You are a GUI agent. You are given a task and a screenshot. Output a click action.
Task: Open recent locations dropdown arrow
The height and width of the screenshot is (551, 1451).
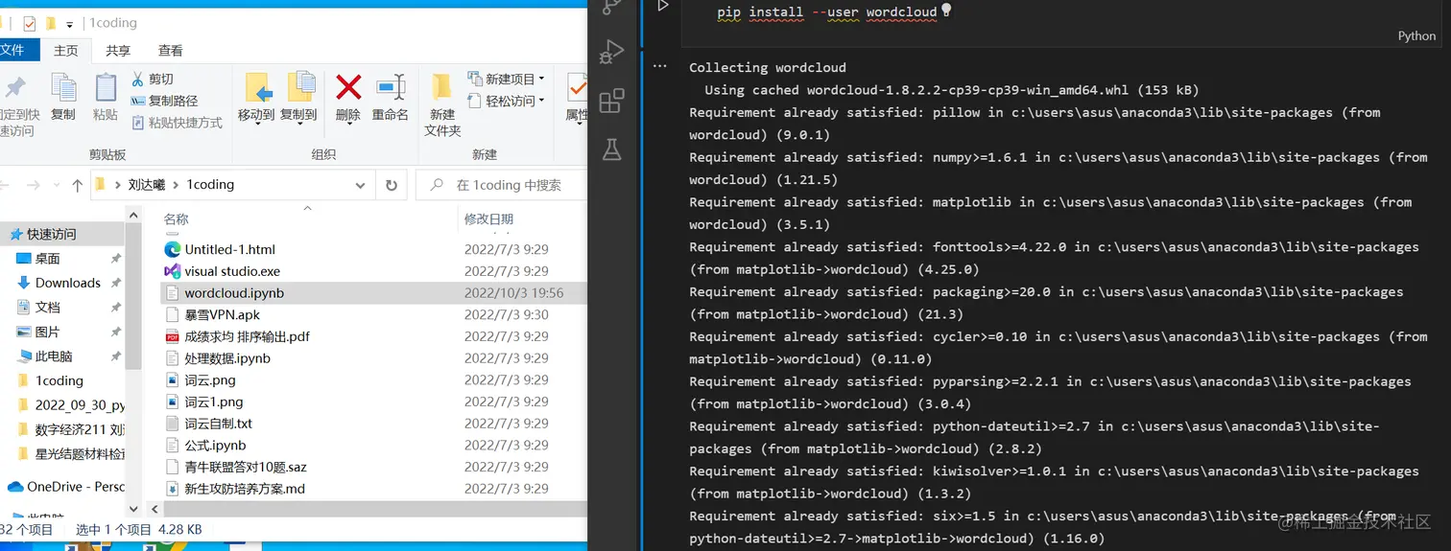pyautogui.click(x=57, y=186)
